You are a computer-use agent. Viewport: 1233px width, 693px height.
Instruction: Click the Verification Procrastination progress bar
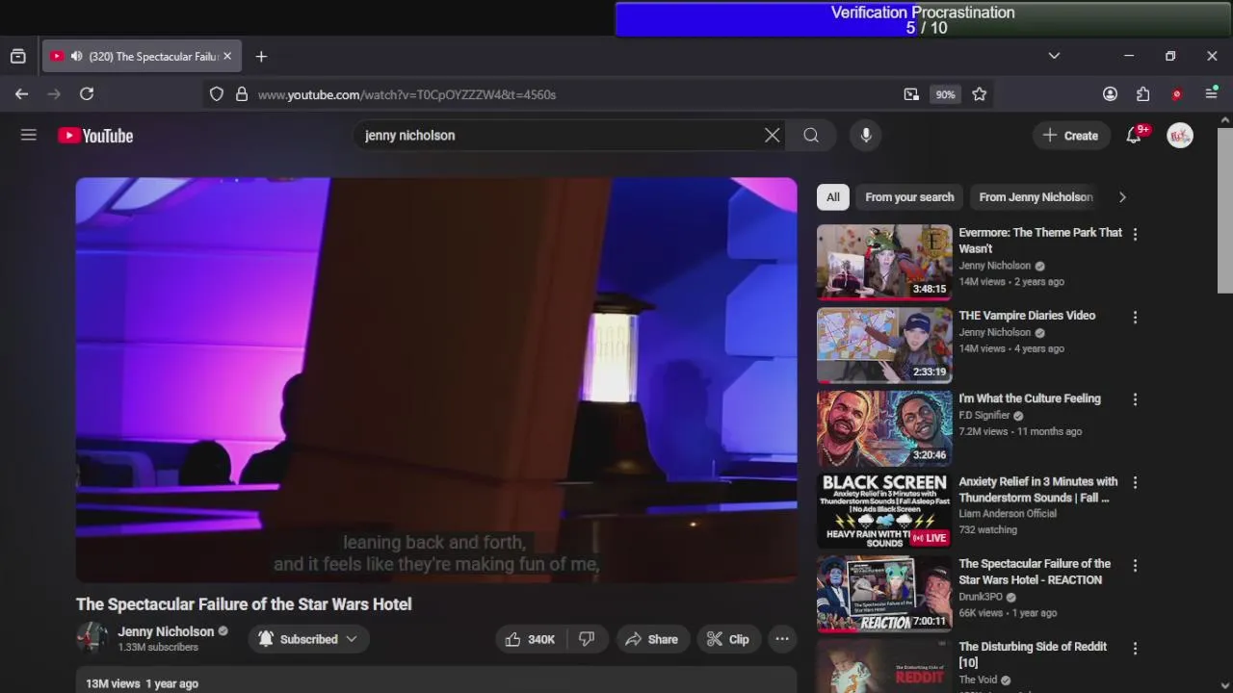click(924, 19)
